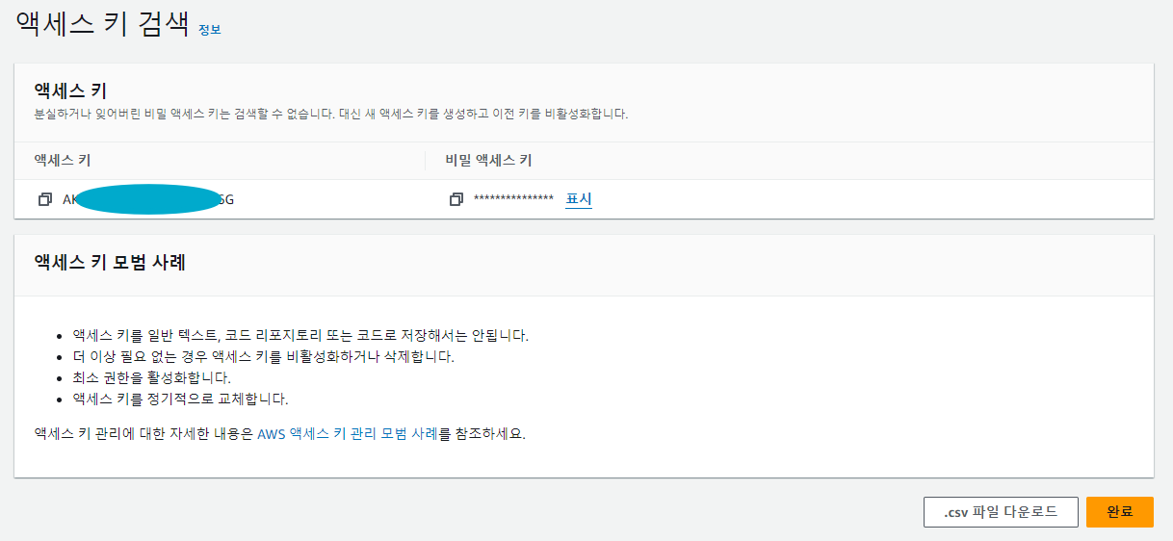Click the 액세스 키 검색 page title
Screen dimensions: 1173x541
(x=102, y=23)
